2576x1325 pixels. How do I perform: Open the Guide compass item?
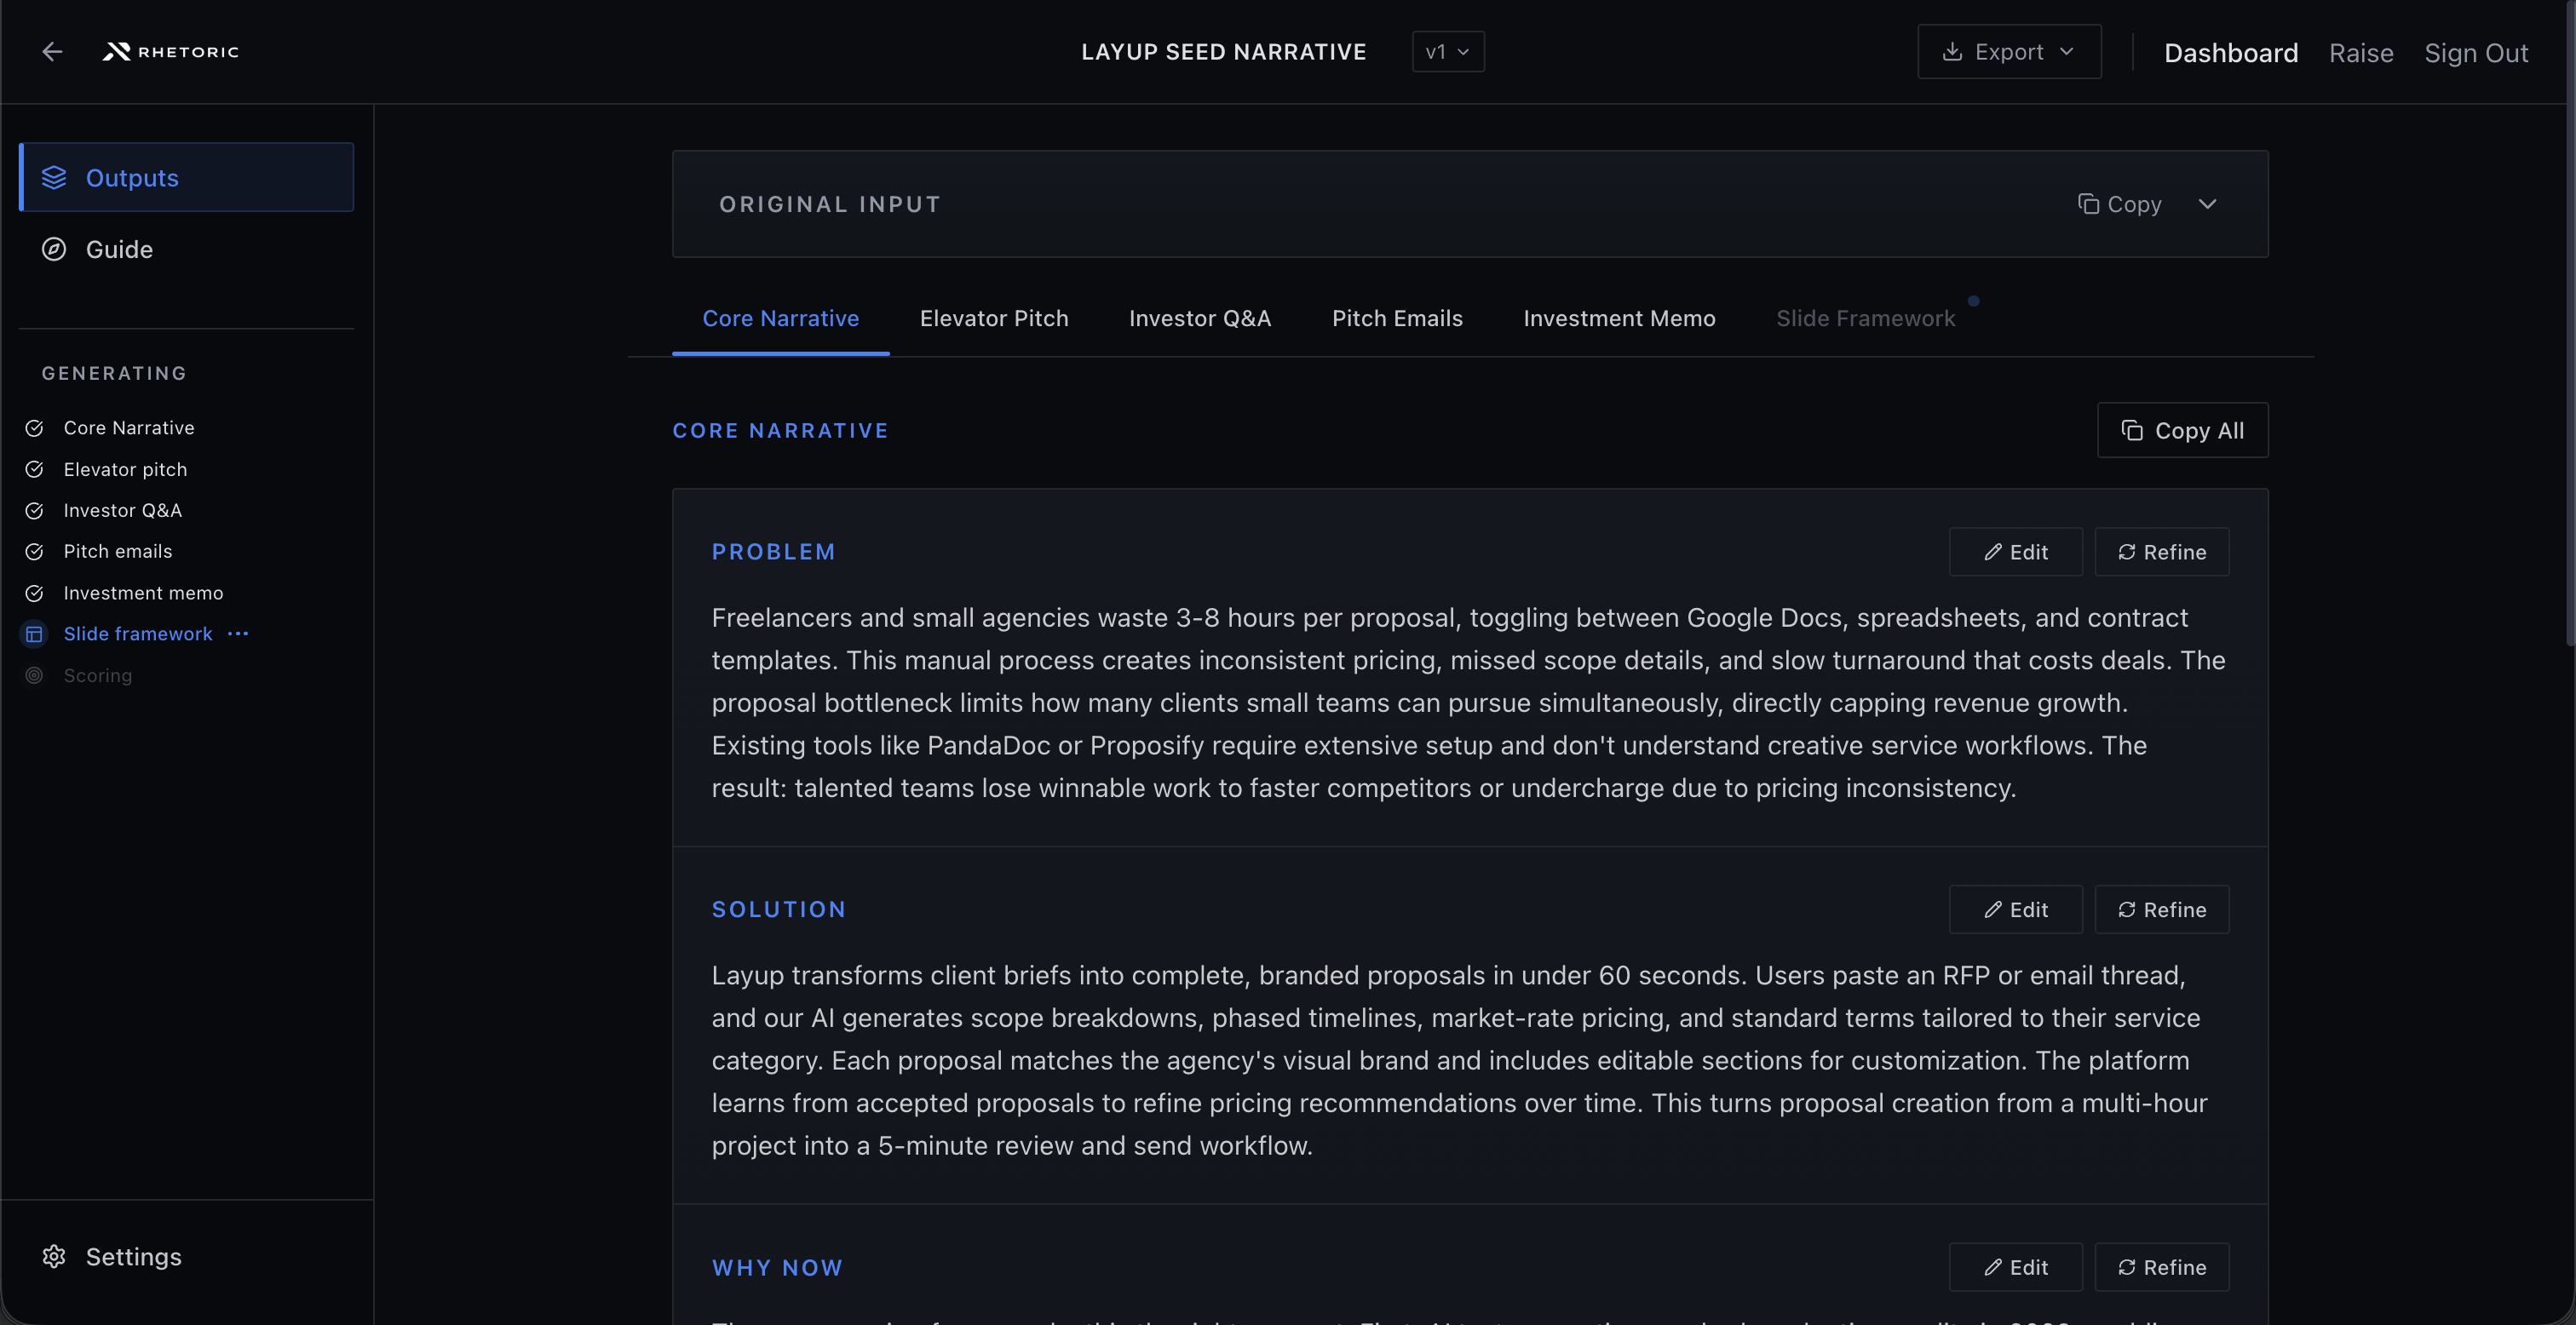pyautogui.click(x=54, y=250)
